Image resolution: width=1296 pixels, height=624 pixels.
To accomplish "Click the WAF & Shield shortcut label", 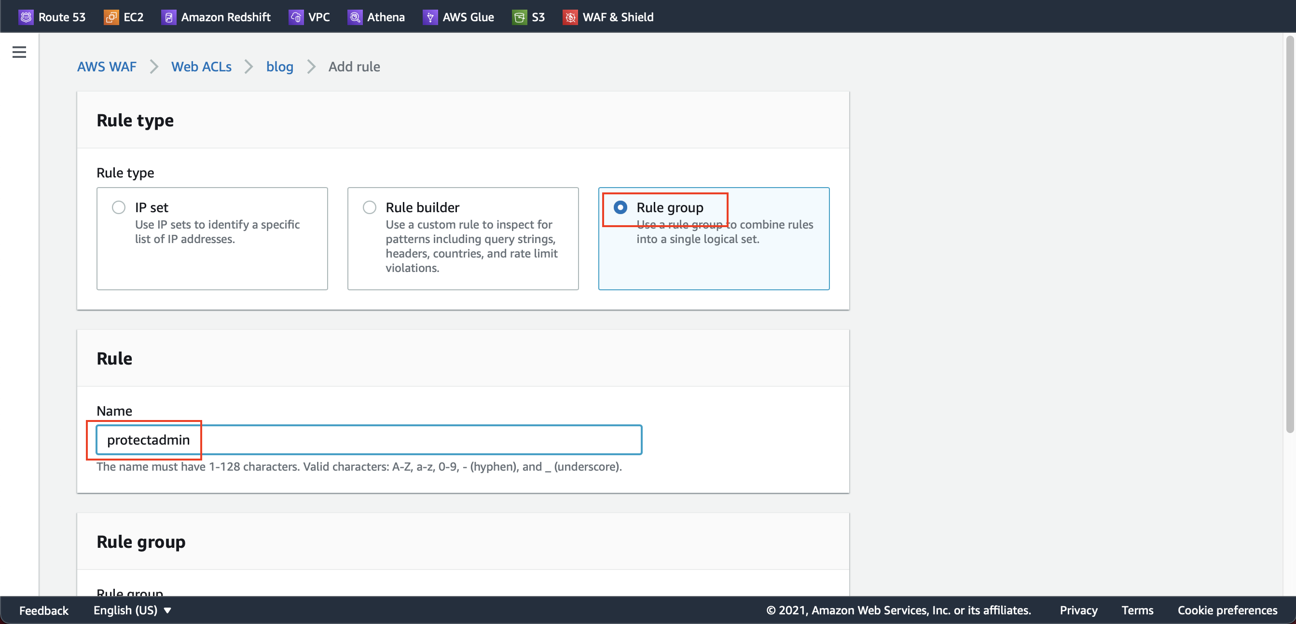I will tap(618, 17).
